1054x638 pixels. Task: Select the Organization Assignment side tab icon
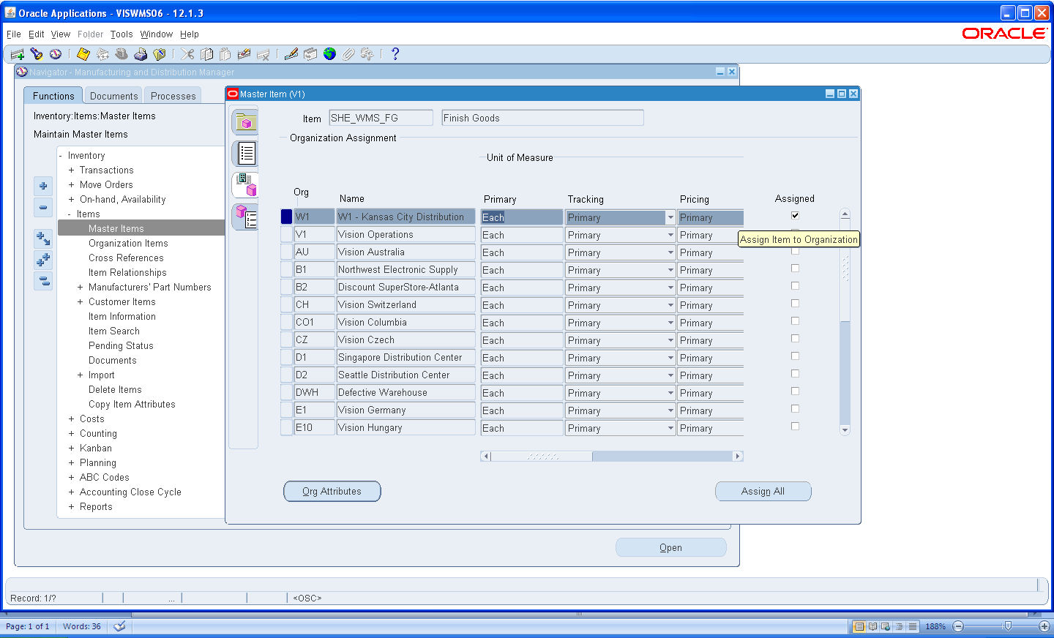tap(244, 184)
